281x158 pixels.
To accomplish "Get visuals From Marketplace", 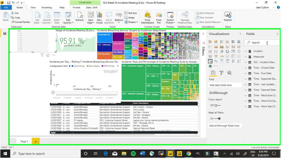I will 148,18.
